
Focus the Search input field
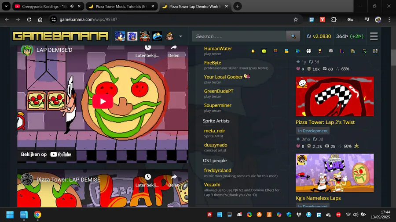(x=239, y=36)
